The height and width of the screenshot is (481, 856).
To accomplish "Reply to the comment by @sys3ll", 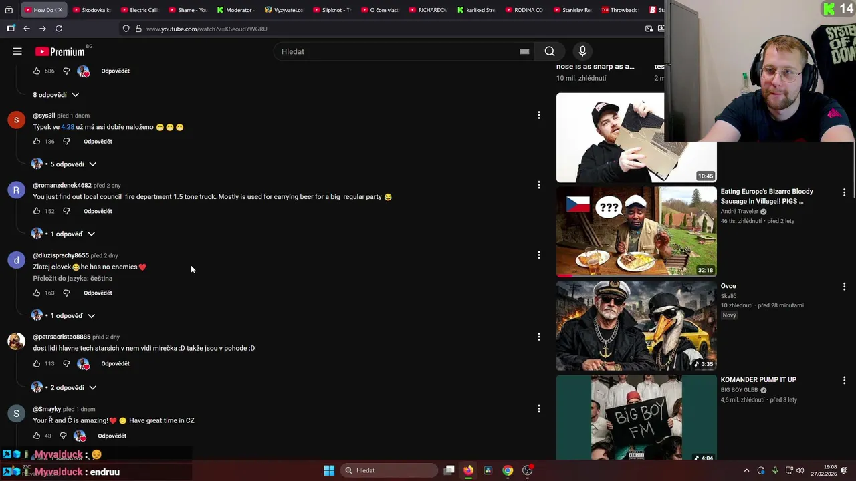I will 98,142.
